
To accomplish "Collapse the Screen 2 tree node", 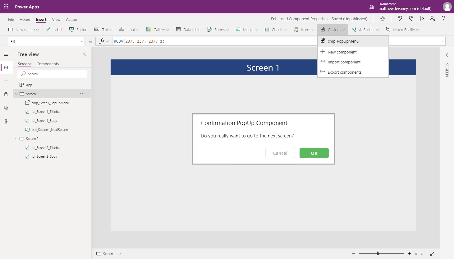I will (16, 139).
